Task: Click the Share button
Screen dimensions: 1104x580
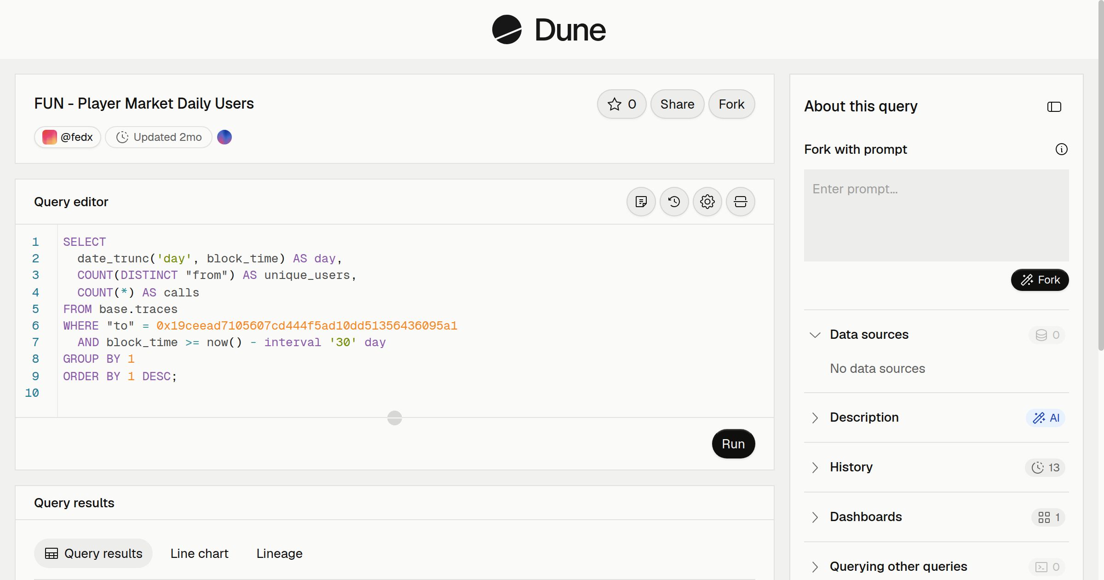Action: 677,104
